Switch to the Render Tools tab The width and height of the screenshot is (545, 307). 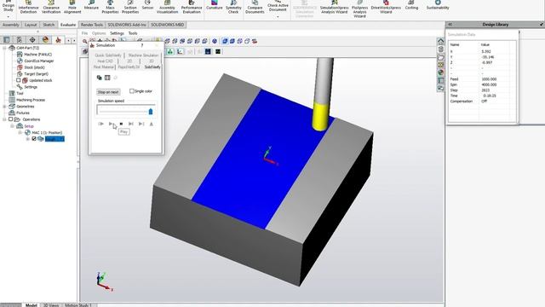[x=92, y=25]
